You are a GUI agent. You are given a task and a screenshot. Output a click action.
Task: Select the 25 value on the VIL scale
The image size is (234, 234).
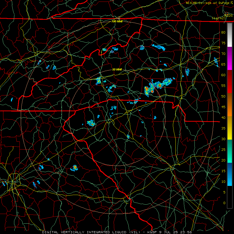coord(223,150)
